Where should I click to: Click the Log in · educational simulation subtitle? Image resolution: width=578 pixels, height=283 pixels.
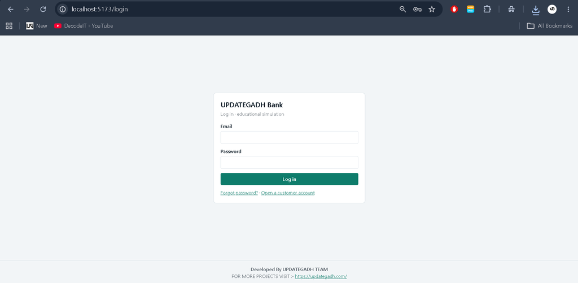click(252, 114)
